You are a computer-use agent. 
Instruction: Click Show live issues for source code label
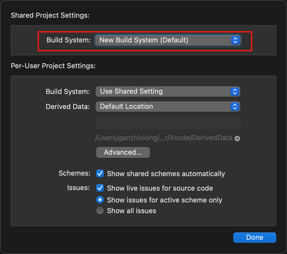(160, 188)
